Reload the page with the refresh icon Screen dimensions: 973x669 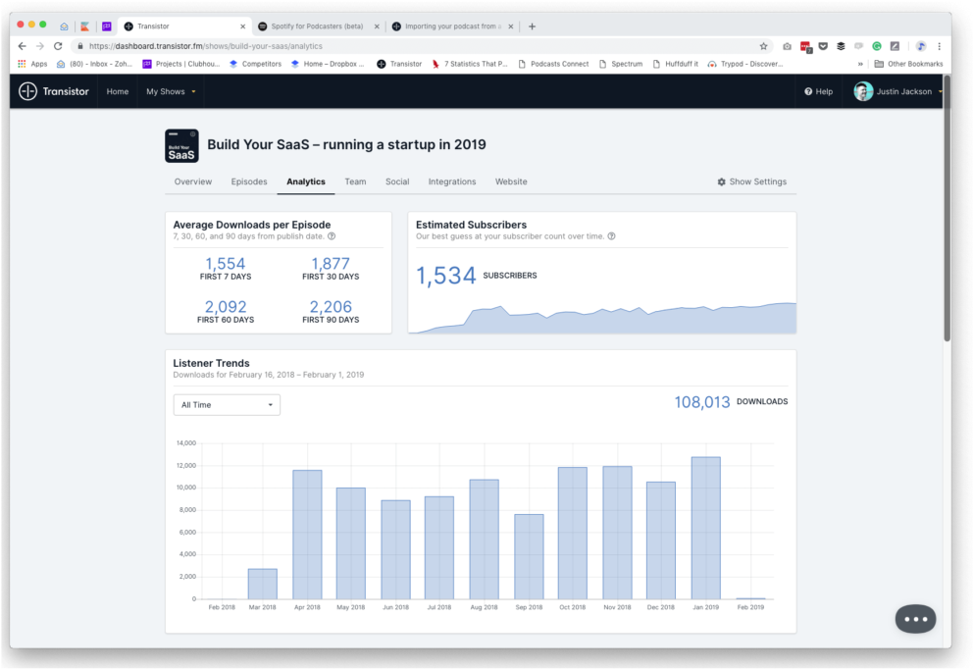(x=58, y=46)
